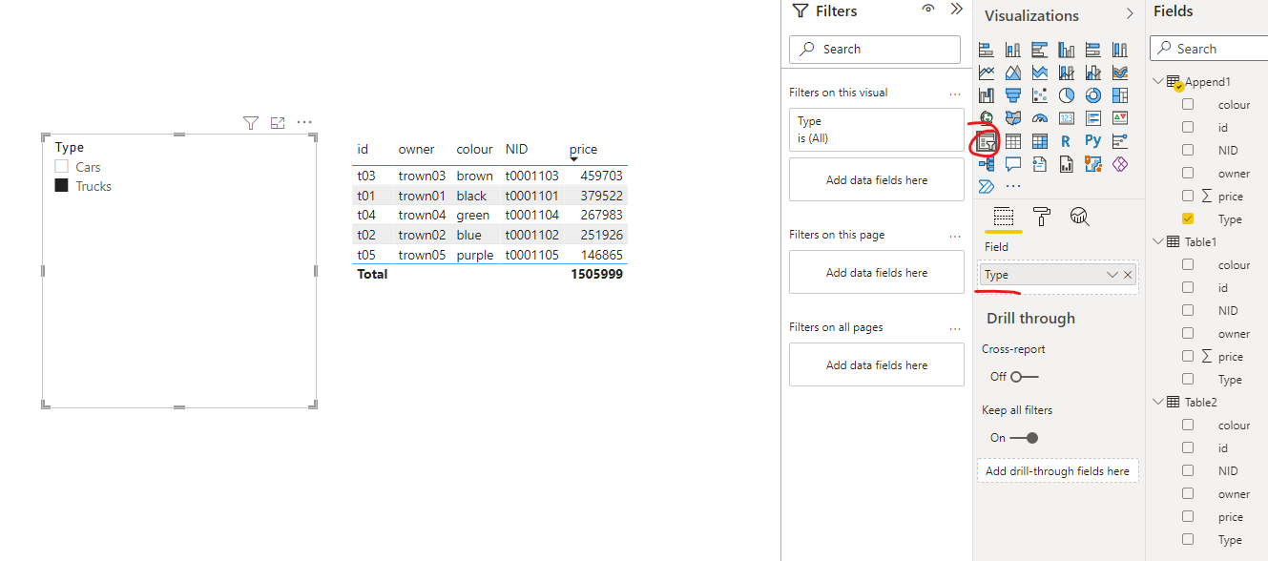
Task: Select the slicer visual icon
Action: pos(986,141)
